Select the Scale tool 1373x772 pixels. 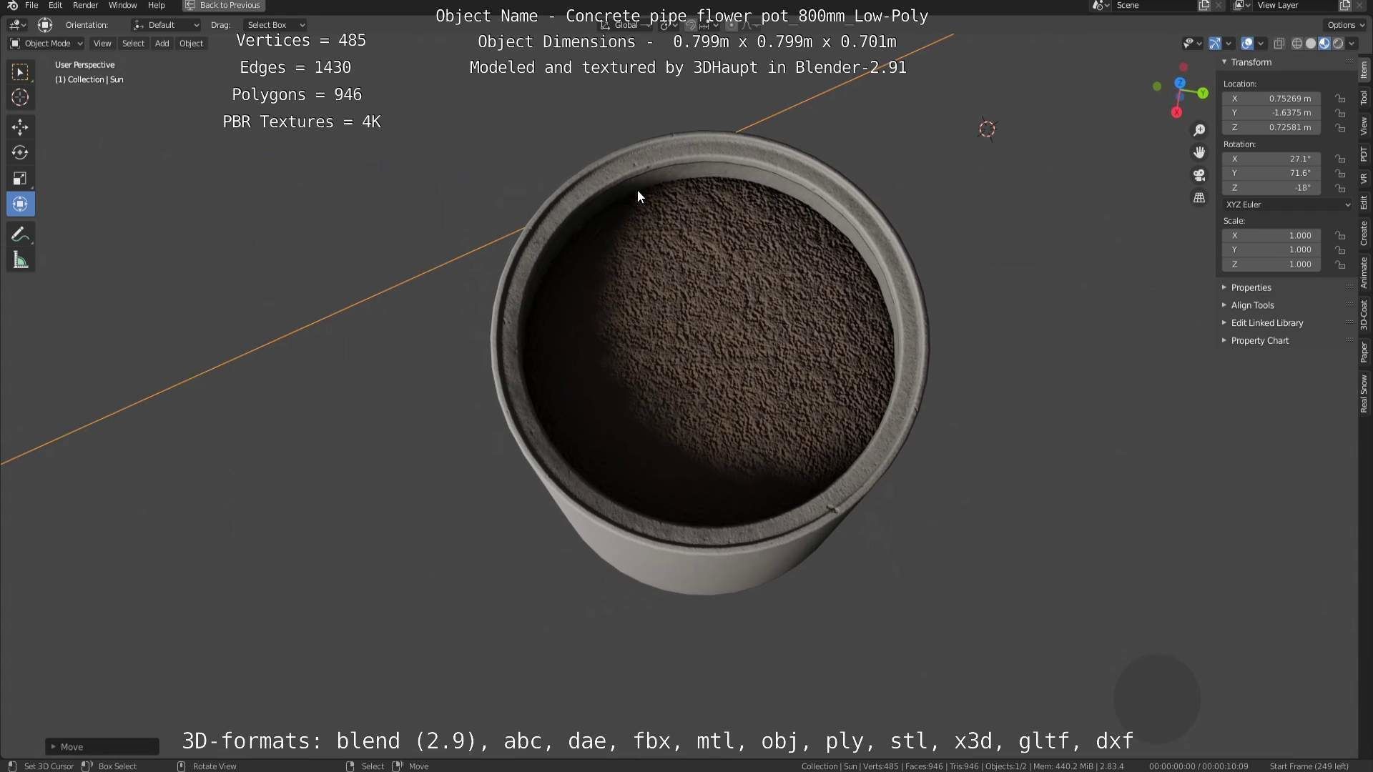tap(20, 178)
